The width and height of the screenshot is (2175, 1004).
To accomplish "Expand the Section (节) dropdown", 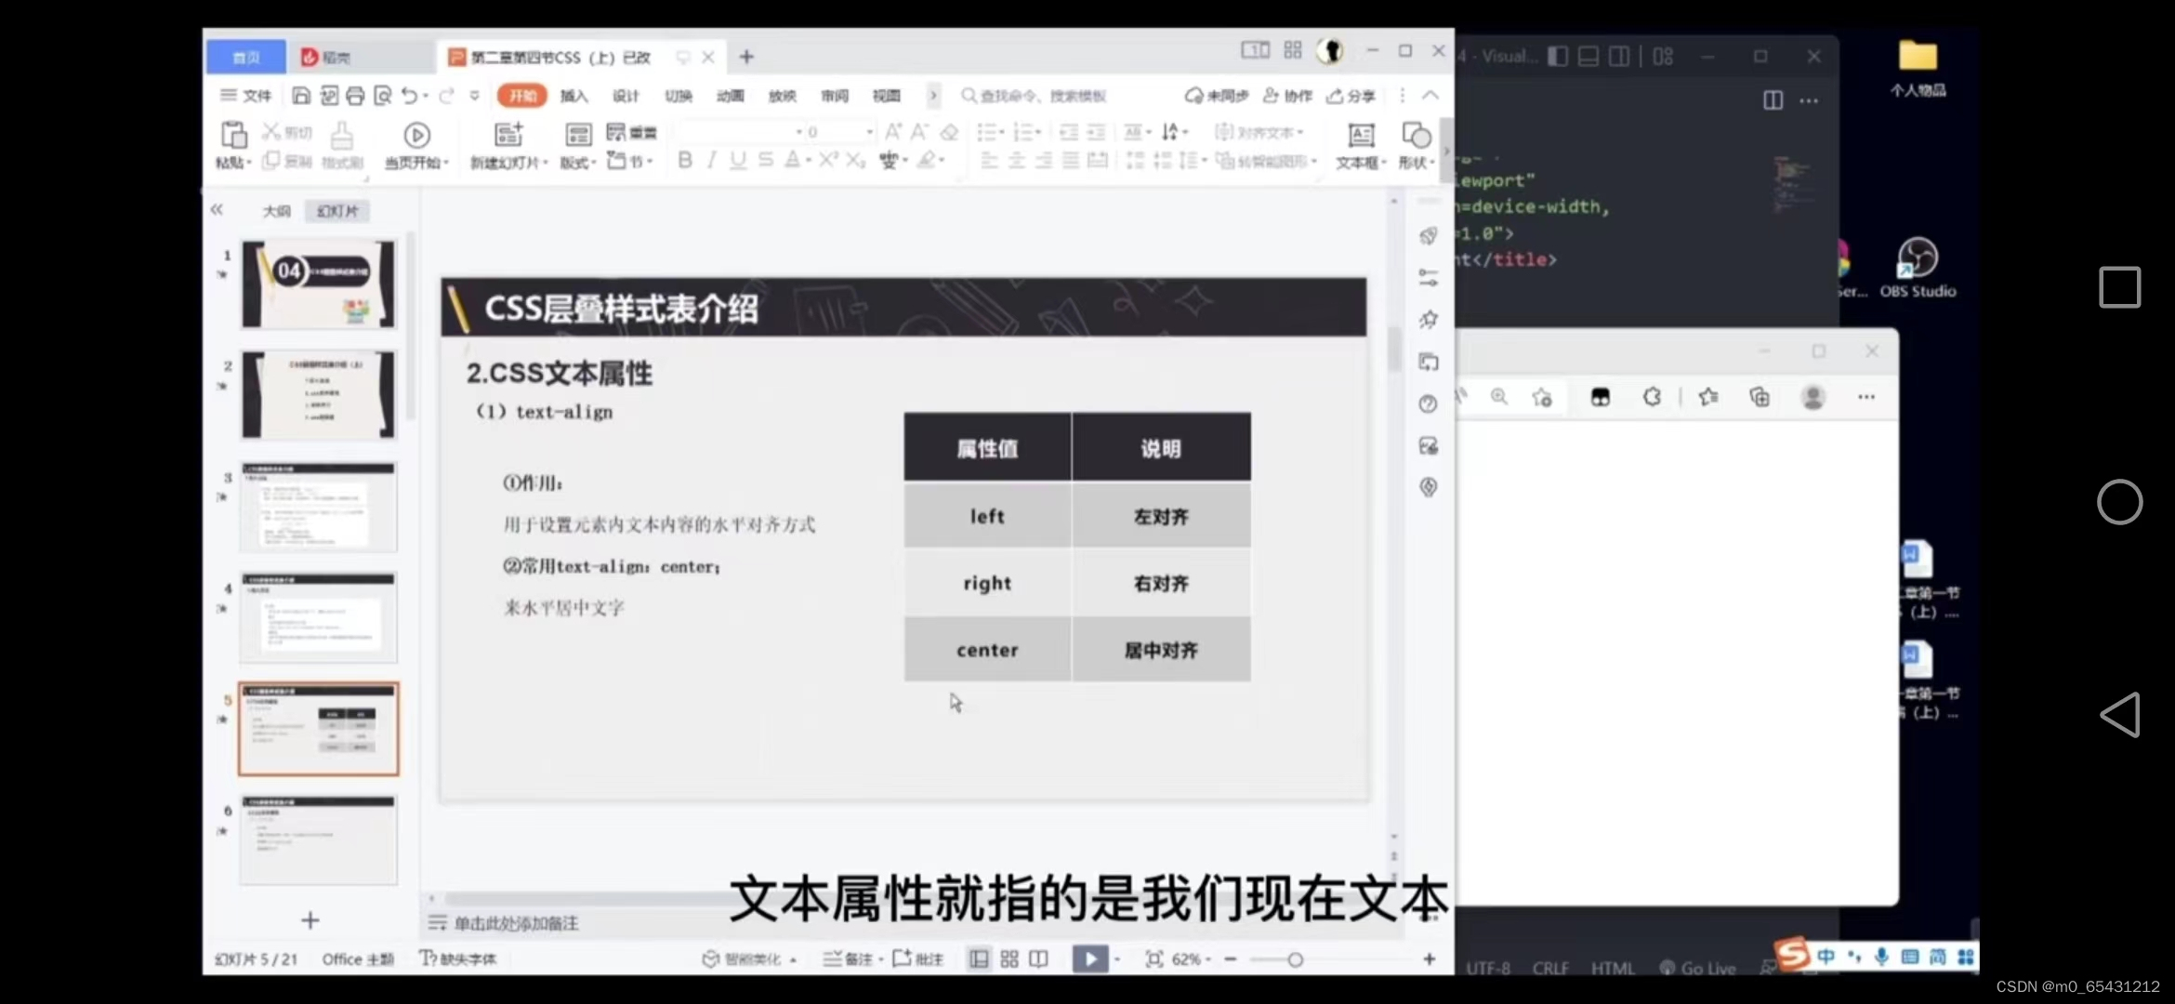I will click(x=631, y=161).
